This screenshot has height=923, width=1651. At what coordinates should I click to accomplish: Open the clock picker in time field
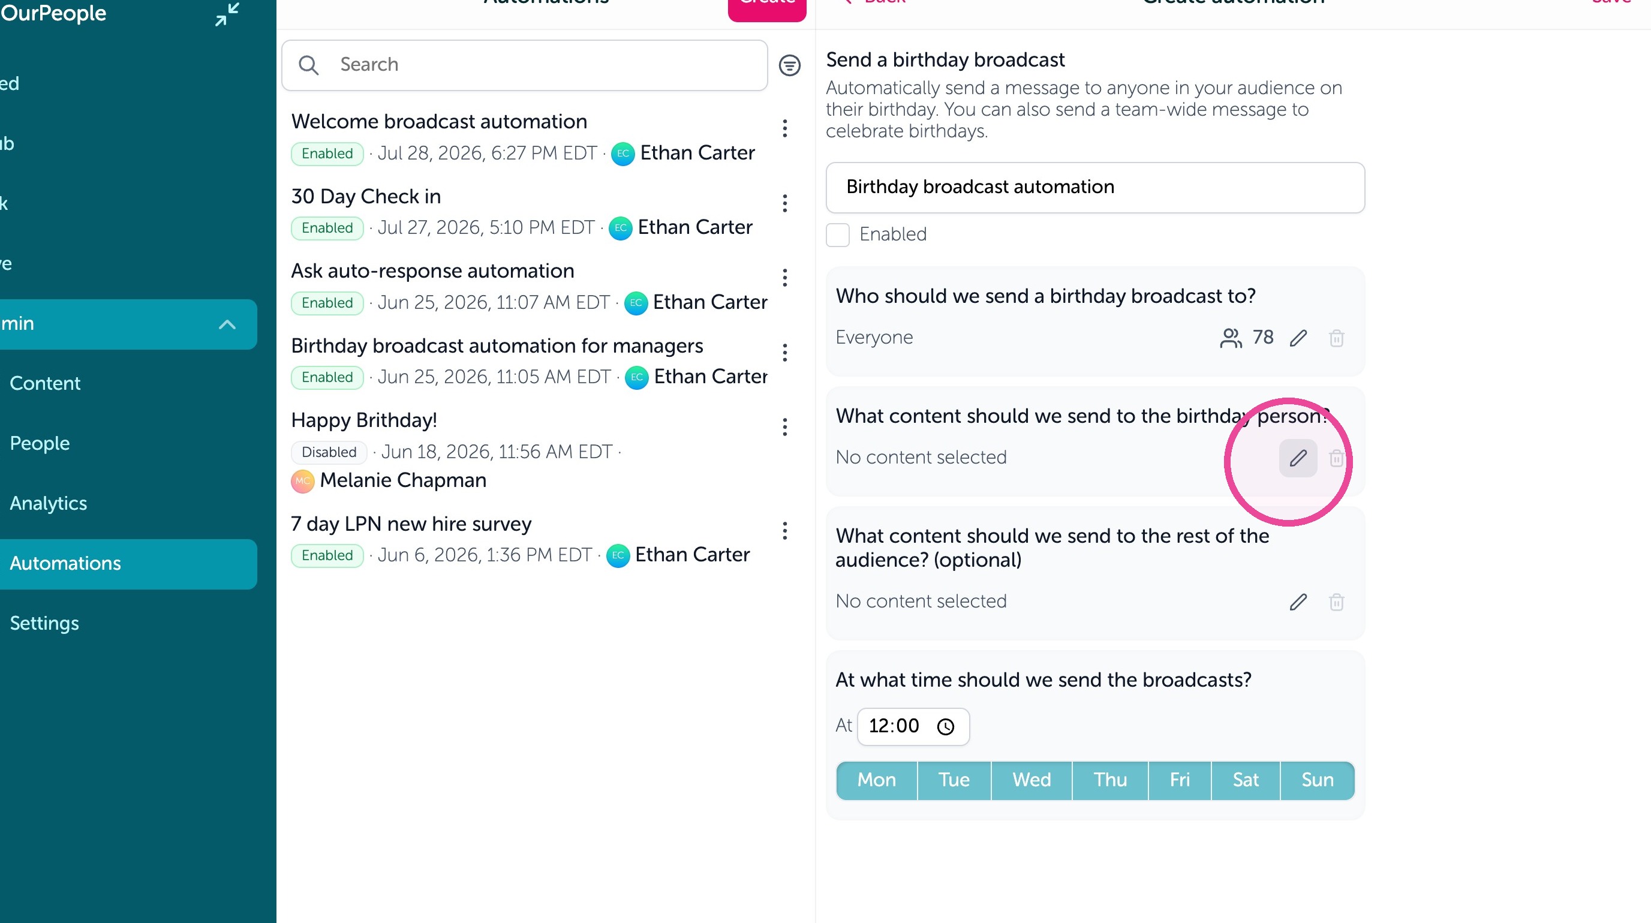pyautogui.click(x=945, y=726)
